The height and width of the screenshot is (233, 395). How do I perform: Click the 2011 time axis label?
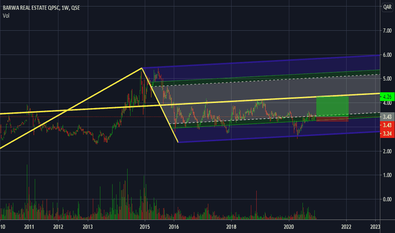pos(29,227)
